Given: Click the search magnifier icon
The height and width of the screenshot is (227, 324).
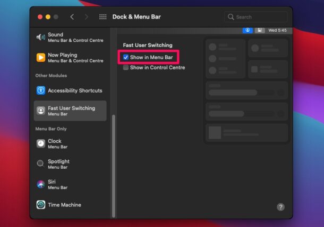Looking at the screenshot, I should pos(231,17).
